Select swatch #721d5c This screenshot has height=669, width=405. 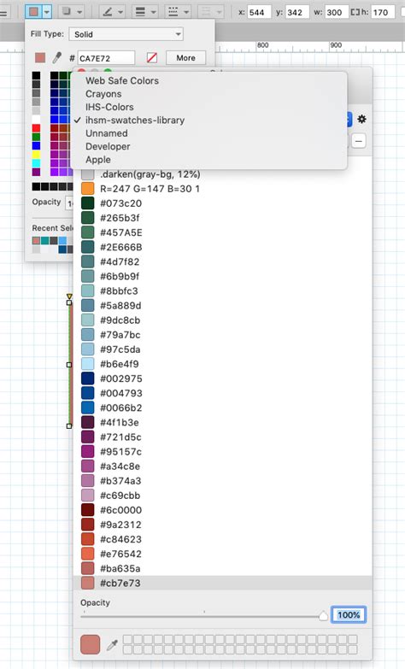point(222,437)
